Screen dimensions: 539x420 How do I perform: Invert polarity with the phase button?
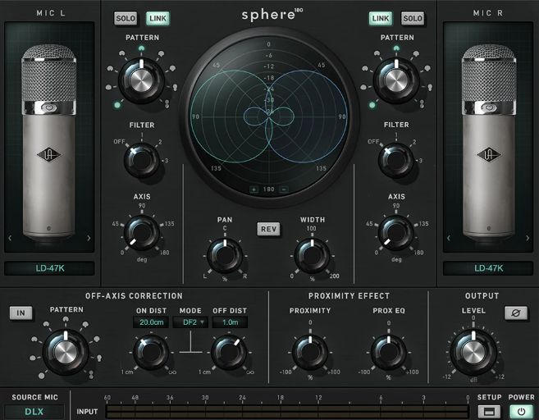point(516,313)
